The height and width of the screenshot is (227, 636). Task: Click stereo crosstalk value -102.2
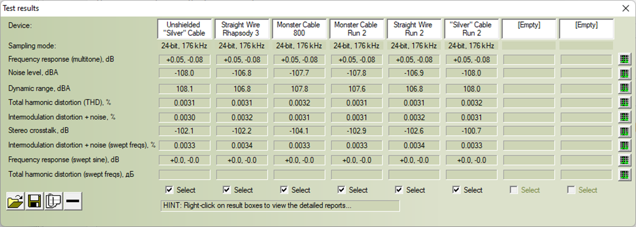(242, 131)
